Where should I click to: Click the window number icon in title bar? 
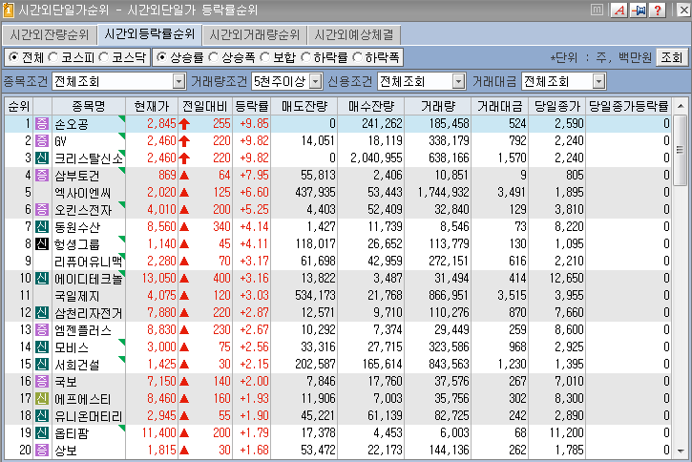pyautogui.click(x=8, y=10)
